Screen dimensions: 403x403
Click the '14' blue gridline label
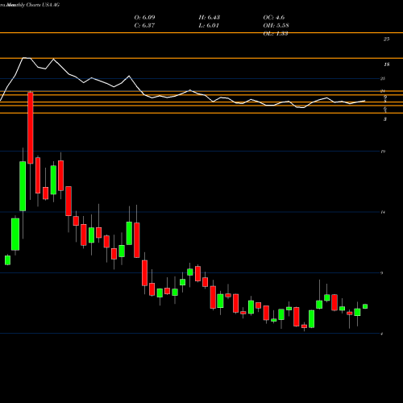(x=383, y=212)
